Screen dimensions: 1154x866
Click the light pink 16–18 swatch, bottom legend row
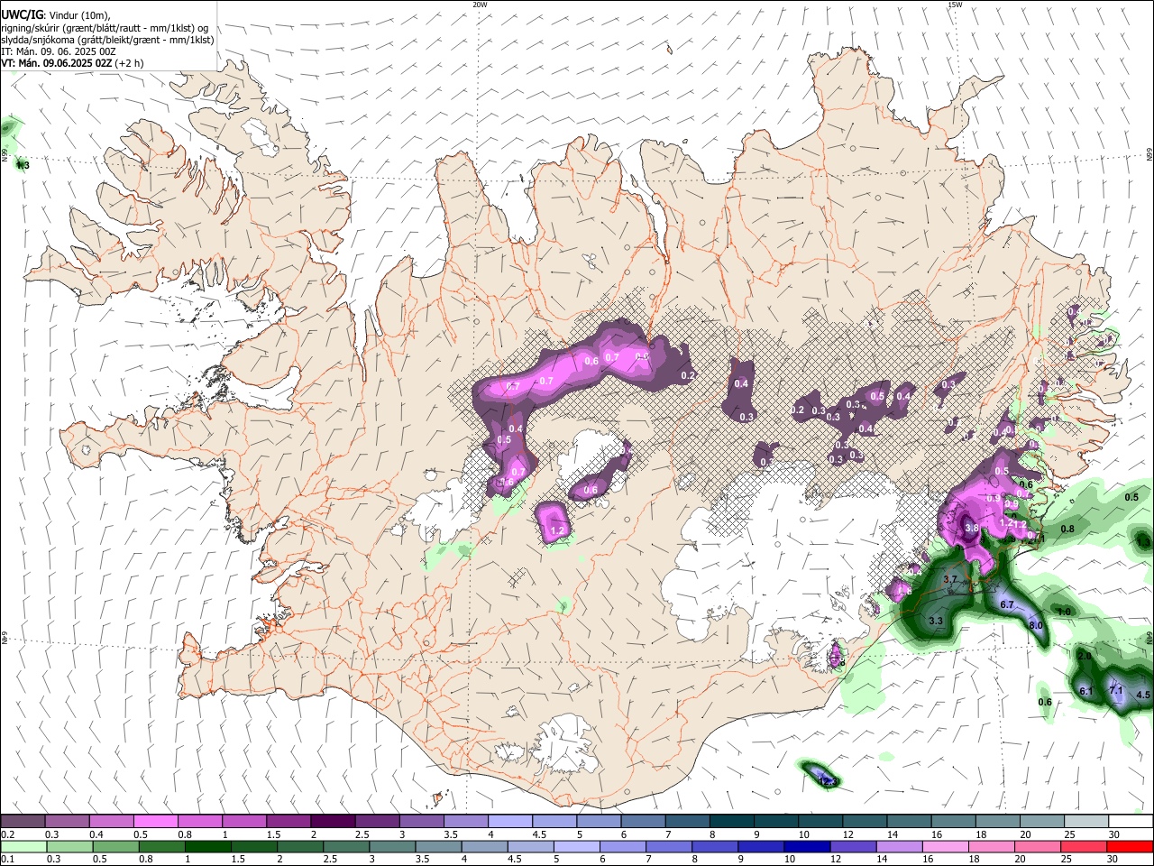945,847
